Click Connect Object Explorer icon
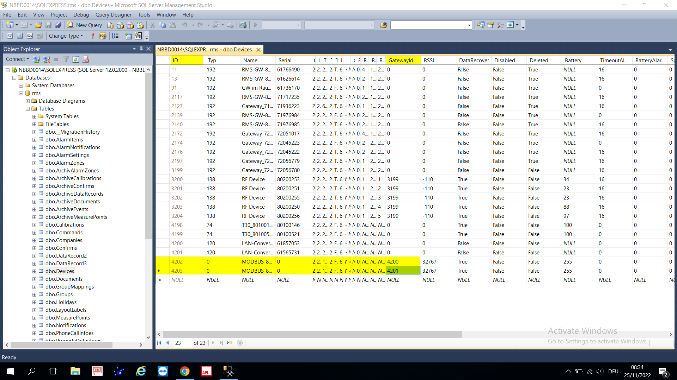Viewport: 677px width, 380px height. tap(36, 59)
